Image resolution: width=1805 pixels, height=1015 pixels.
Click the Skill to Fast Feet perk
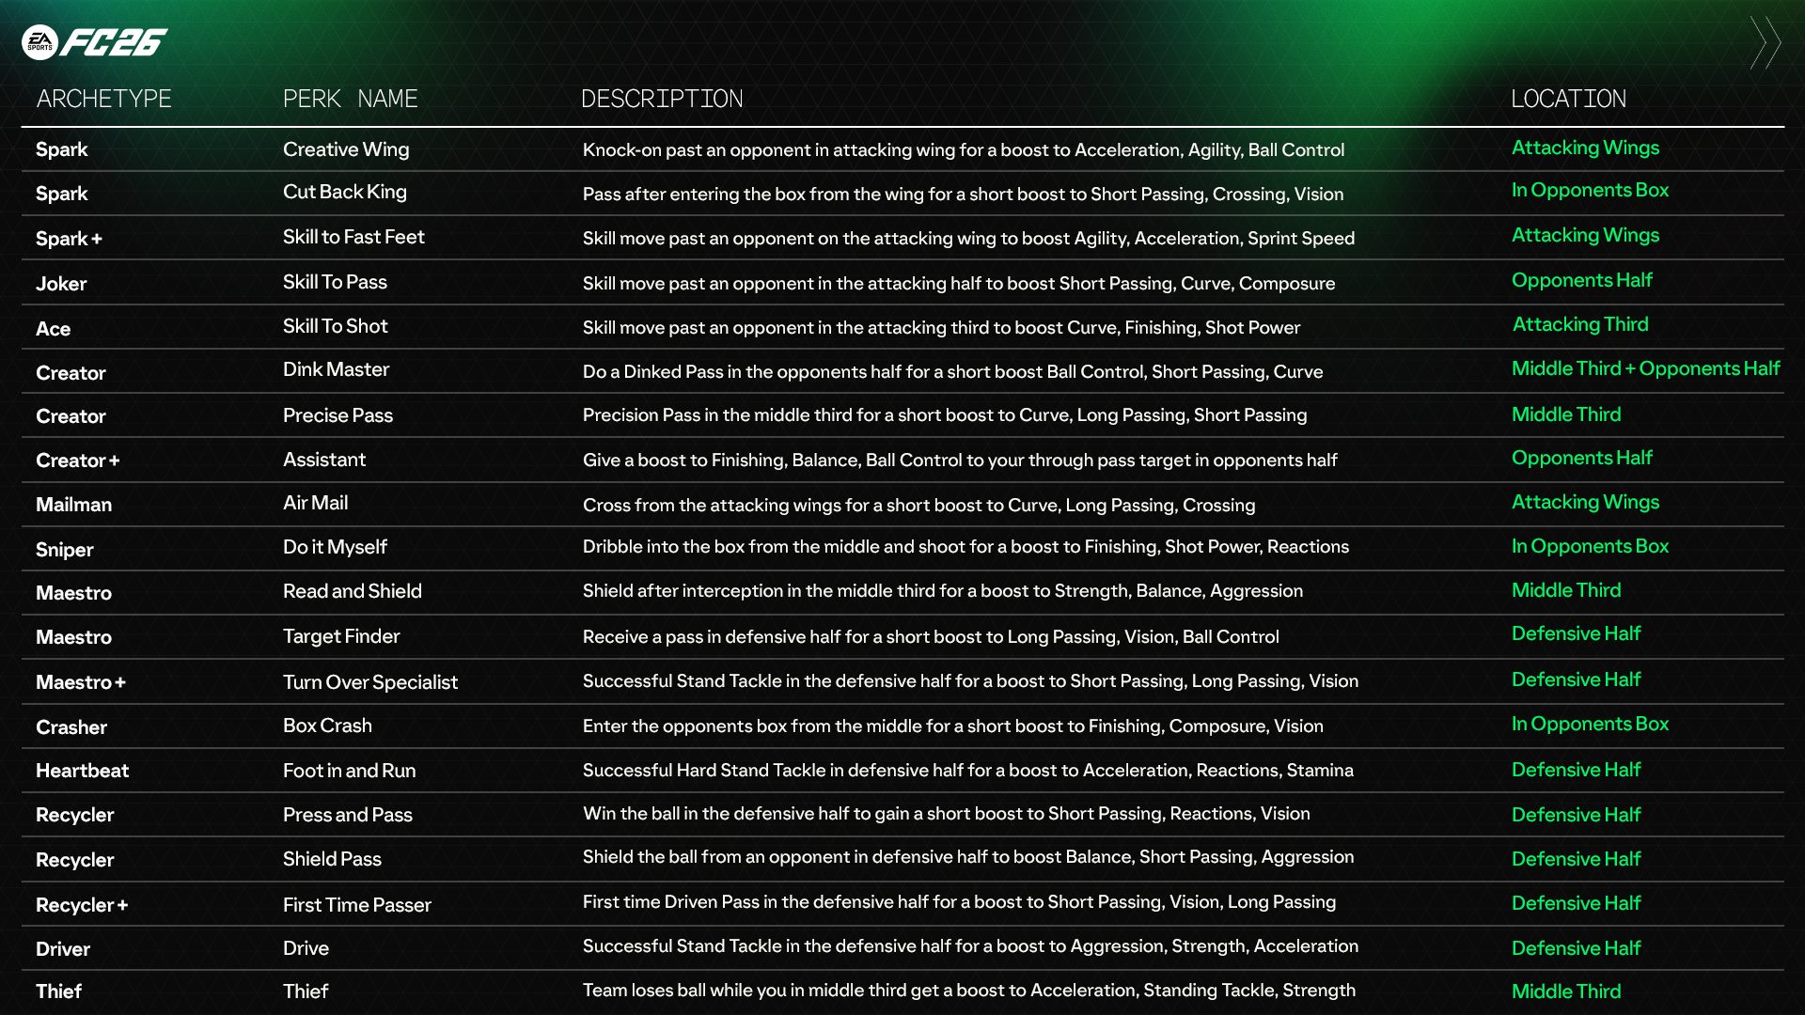point(353,237)
